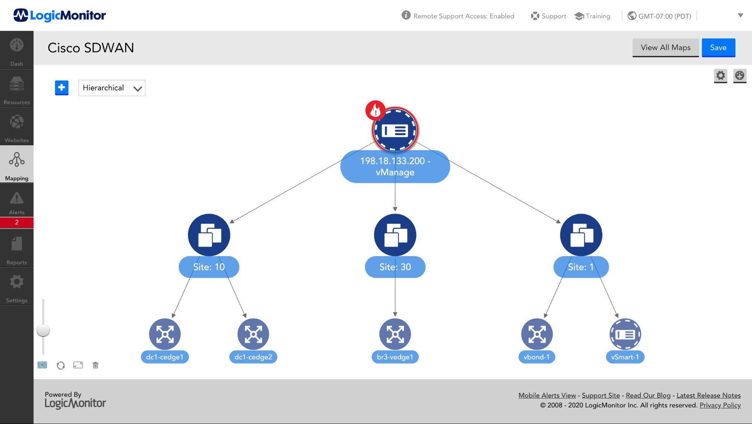Screen dimensions: 752x424
Task: Open the Websites sidebar section
Action: (x=17, y=127)
